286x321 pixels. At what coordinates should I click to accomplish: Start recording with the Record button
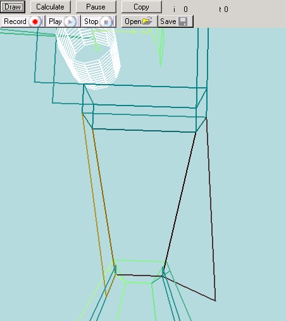coord(23,21)
